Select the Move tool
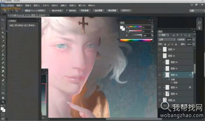This screenshot has height=121, width=205. (x=3, y=20)
